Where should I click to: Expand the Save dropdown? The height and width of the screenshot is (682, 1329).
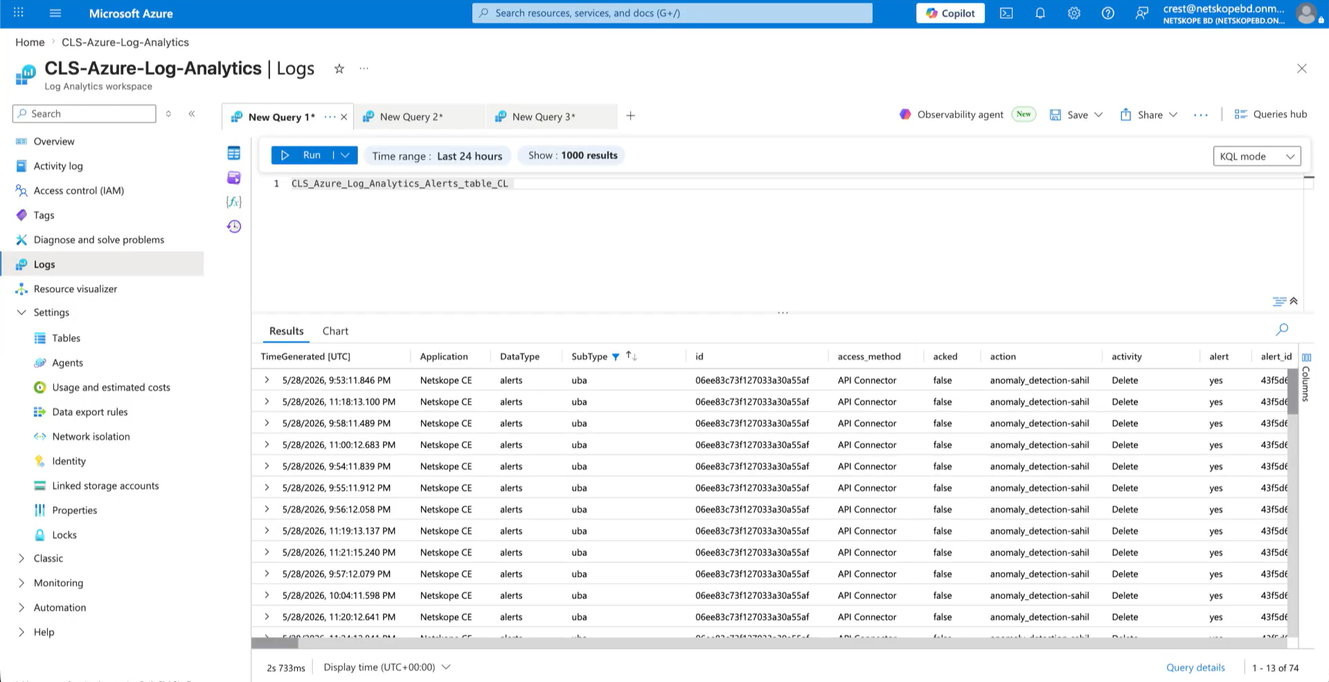coord(1098,115)
